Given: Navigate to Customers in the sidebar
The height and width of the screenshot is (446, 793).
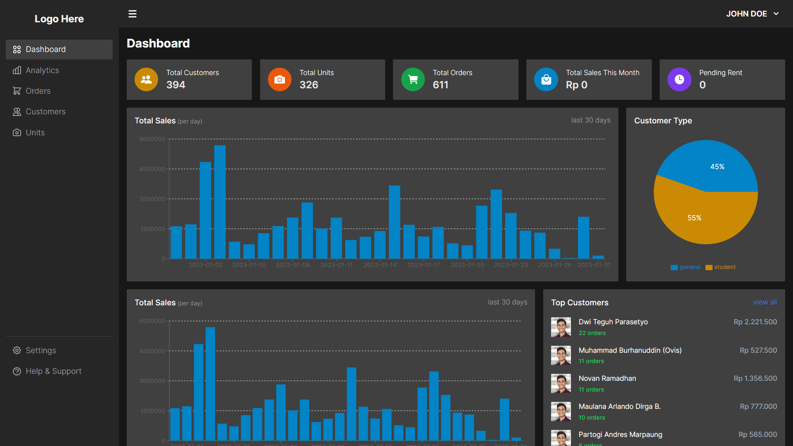Looking at the screenshot, I should 45,112.
